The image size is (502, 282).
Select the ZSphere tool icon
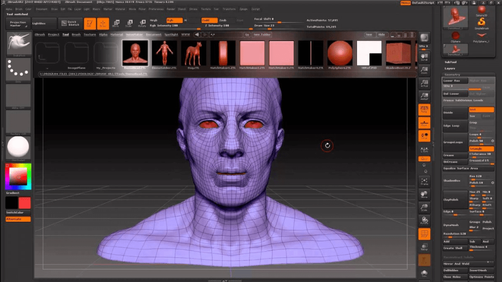[x=455, y=35]
